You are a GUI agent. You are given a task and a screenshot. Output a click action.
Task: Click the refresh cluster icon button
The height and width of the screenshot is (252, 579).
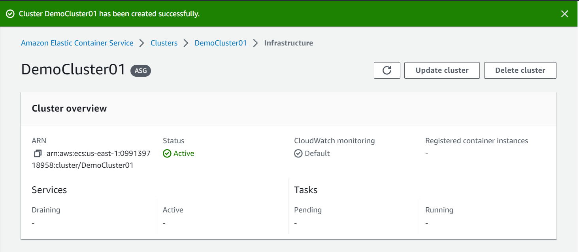pos(387,70)
